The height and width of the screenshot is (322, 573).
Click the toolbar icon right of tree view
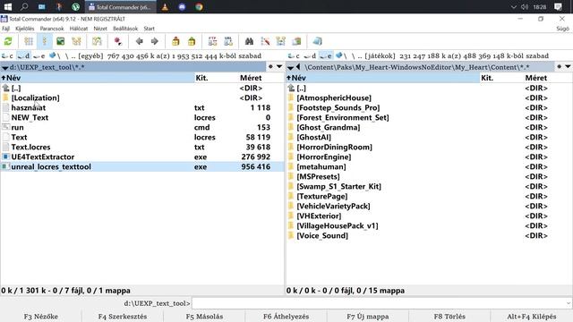97,41
